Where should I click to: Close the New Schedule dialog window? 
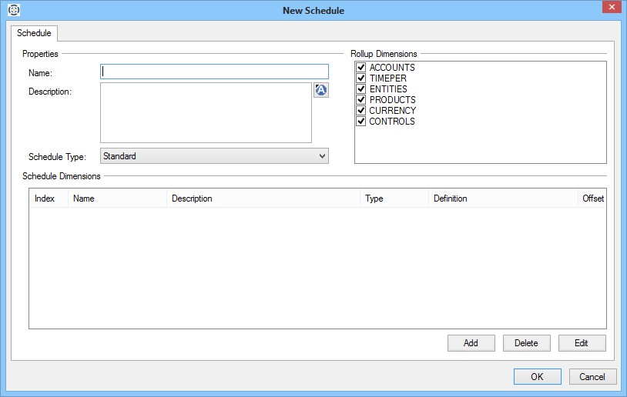click(x=610, y=8)
